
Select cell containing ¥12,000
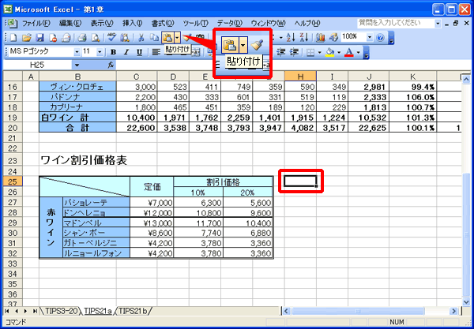[152, 212]
